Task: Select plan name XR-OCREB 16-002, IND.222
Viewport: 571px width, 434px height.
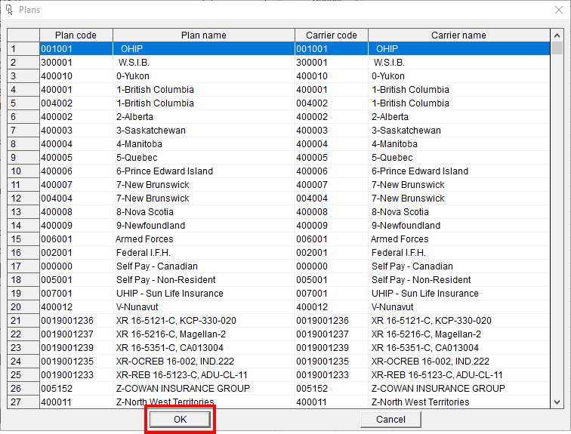Action: 204,362
